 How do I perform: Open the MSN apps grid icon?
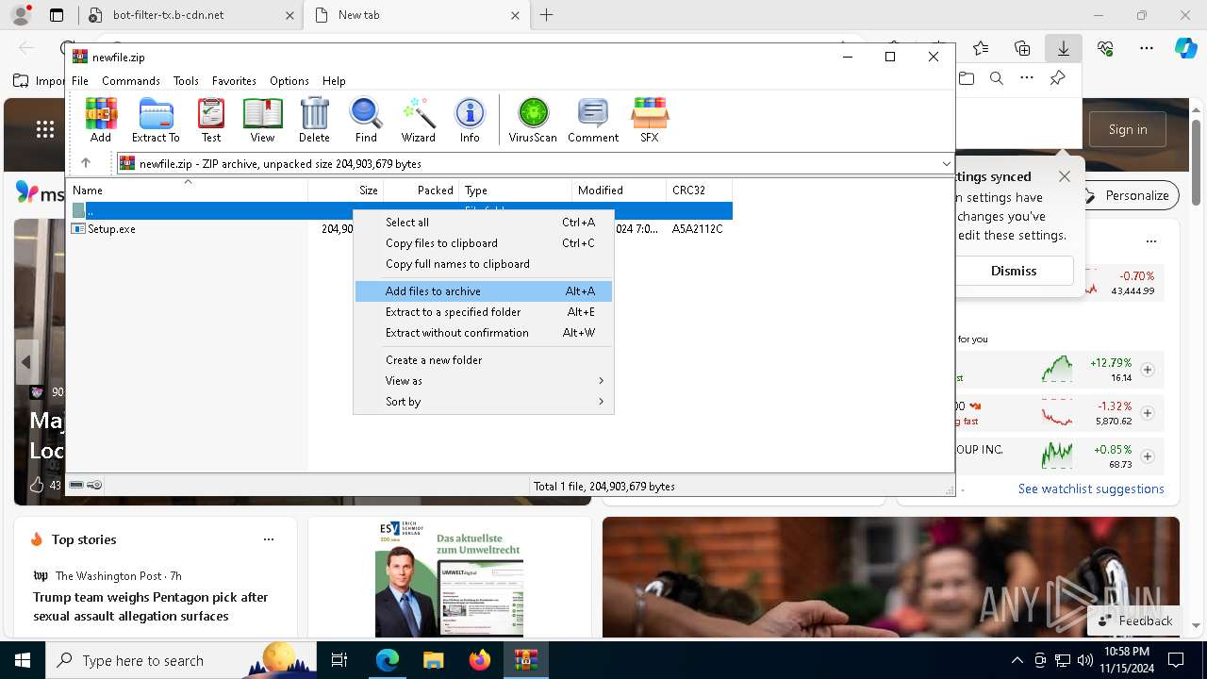tap(44, 129)
